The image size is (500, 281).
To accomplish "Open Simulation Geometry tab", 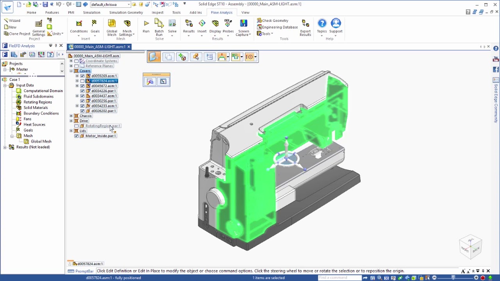I will pos(126,12).
